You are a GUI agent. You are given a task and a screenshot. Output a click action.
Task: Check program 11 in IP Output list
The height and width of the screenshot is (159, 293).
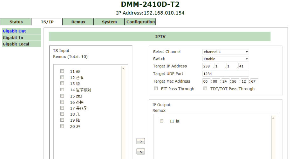(x=162, y=121)
